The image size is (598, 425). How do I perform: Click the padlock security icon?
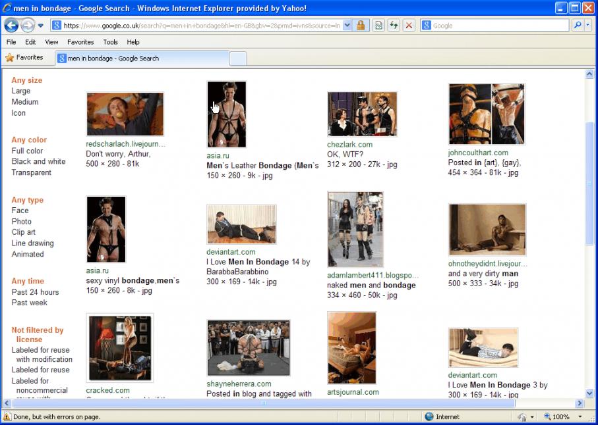pos(361,26)
